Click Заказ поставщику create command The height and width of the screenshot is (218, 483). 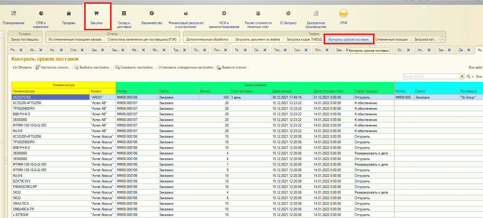point(25,39)
